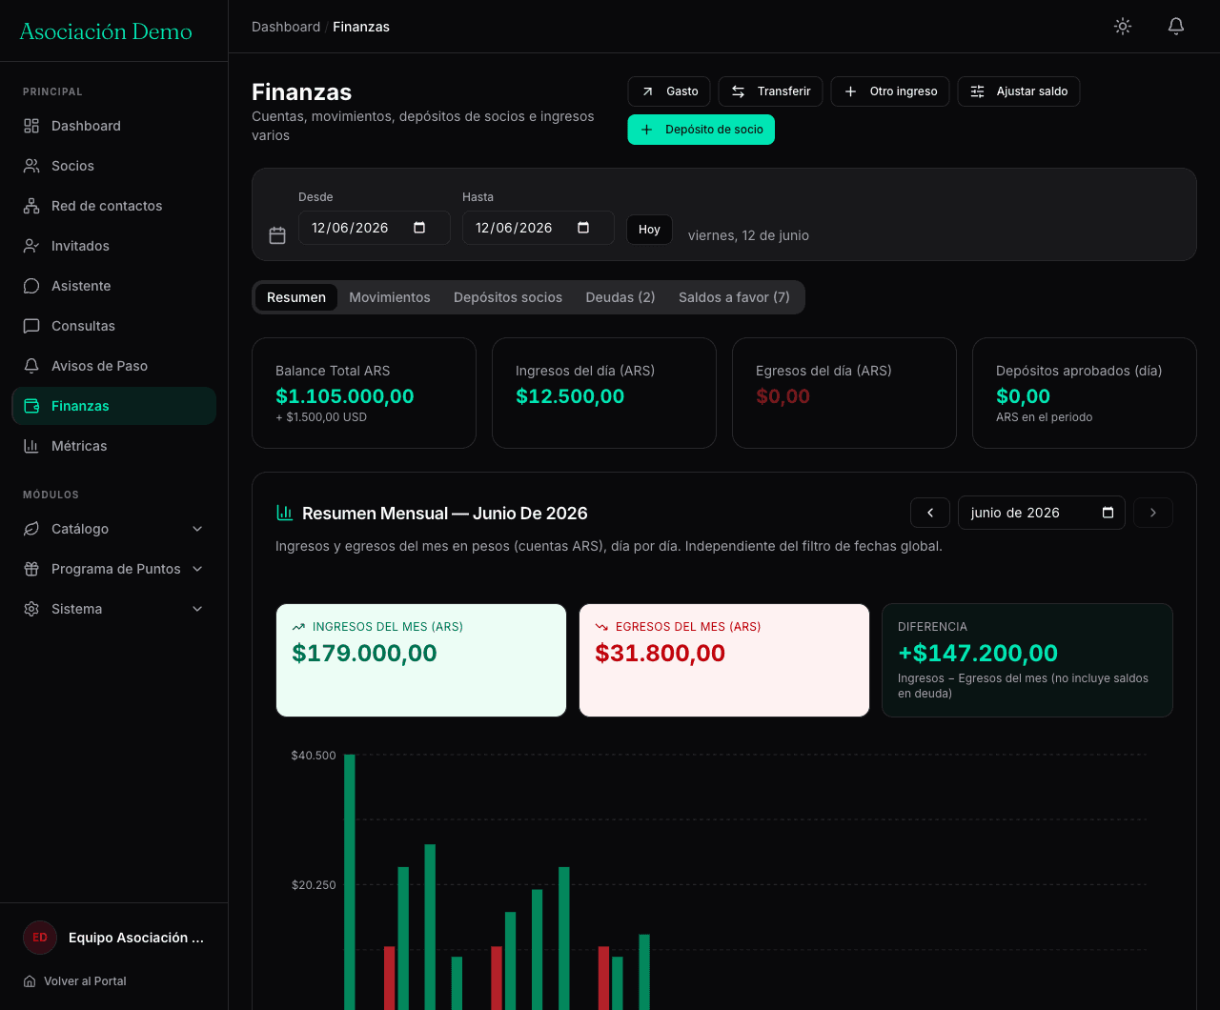Click the Depósitos aprobados (día) card

(1085, 393)
